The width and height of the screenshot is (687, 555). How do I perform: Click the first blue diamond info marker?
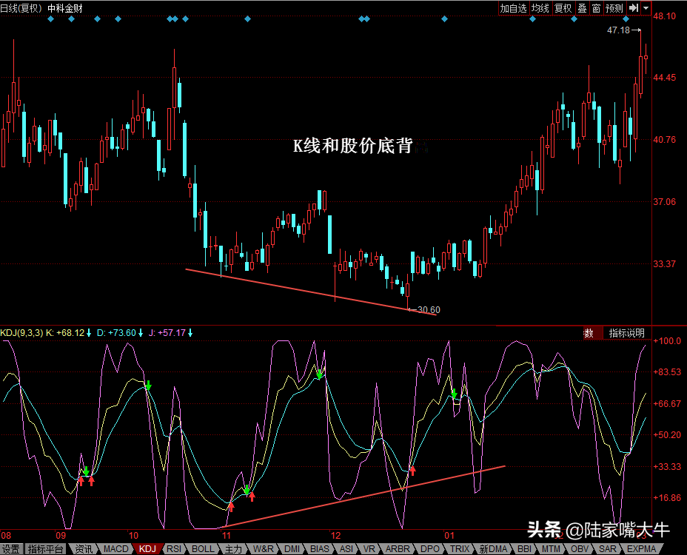pos(50,19)
